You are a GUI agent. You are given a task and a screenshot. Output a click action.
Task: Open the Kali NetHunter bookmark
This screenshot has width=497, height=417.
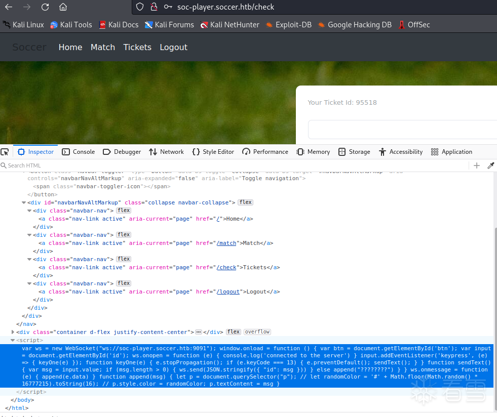[x=230, y=25]
